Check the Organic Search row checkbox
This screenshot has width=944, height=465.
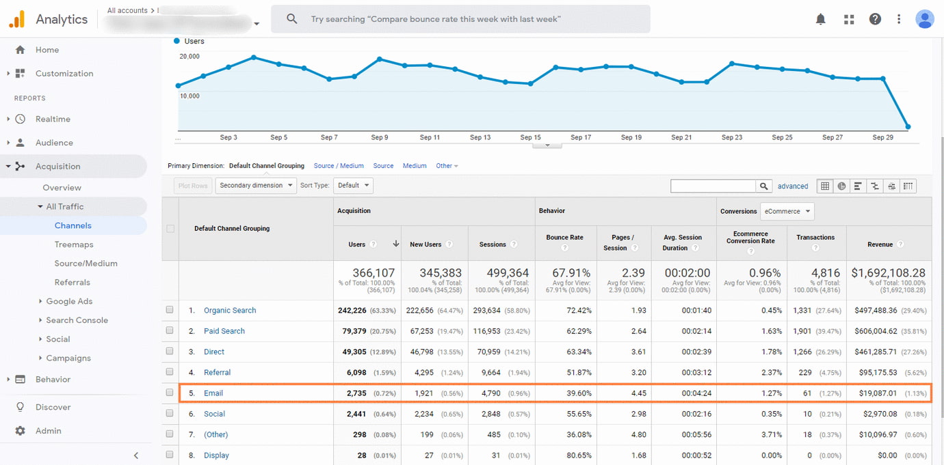pyautogui.click(x=170, y=310)
